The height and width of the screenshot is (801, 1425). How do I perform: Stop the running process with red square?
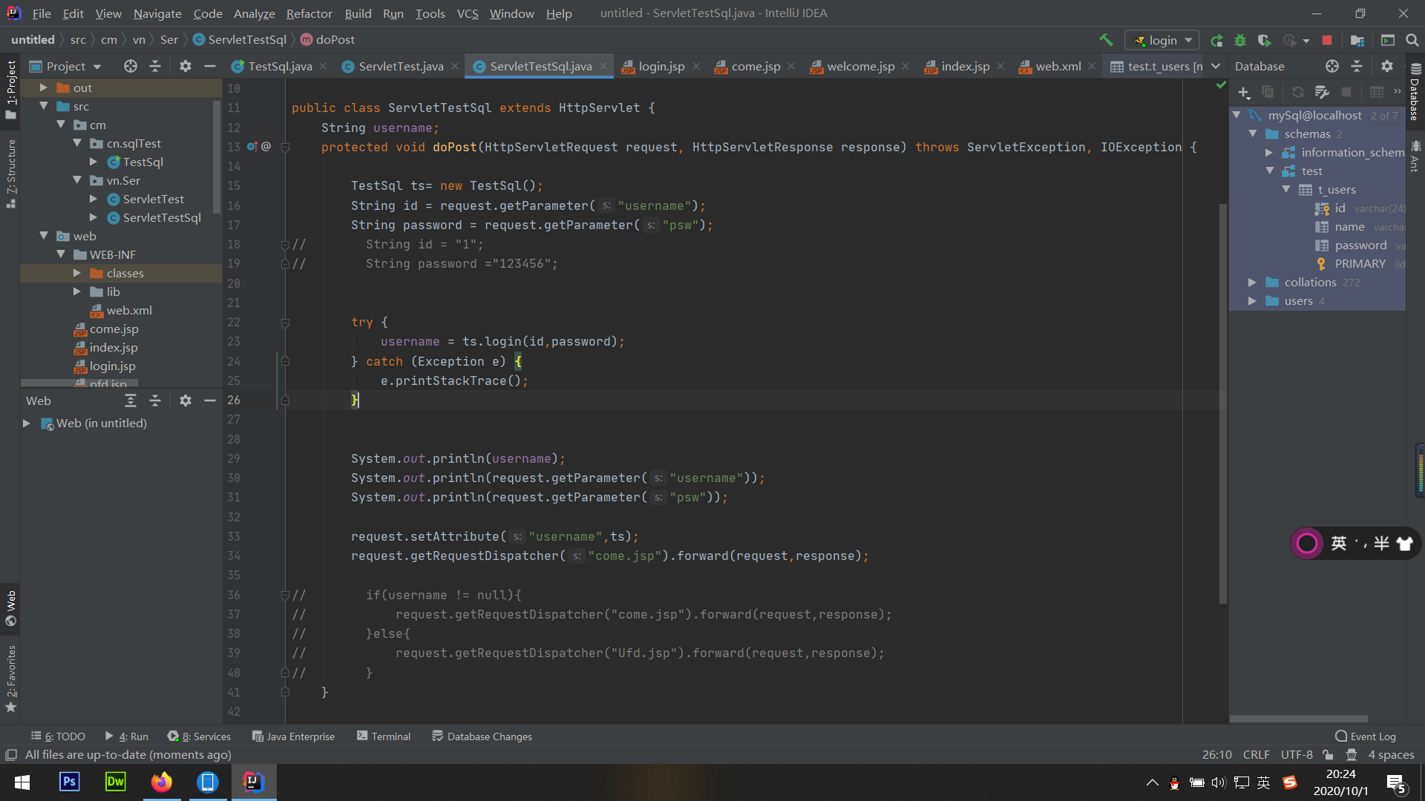tap(1327, 40)
